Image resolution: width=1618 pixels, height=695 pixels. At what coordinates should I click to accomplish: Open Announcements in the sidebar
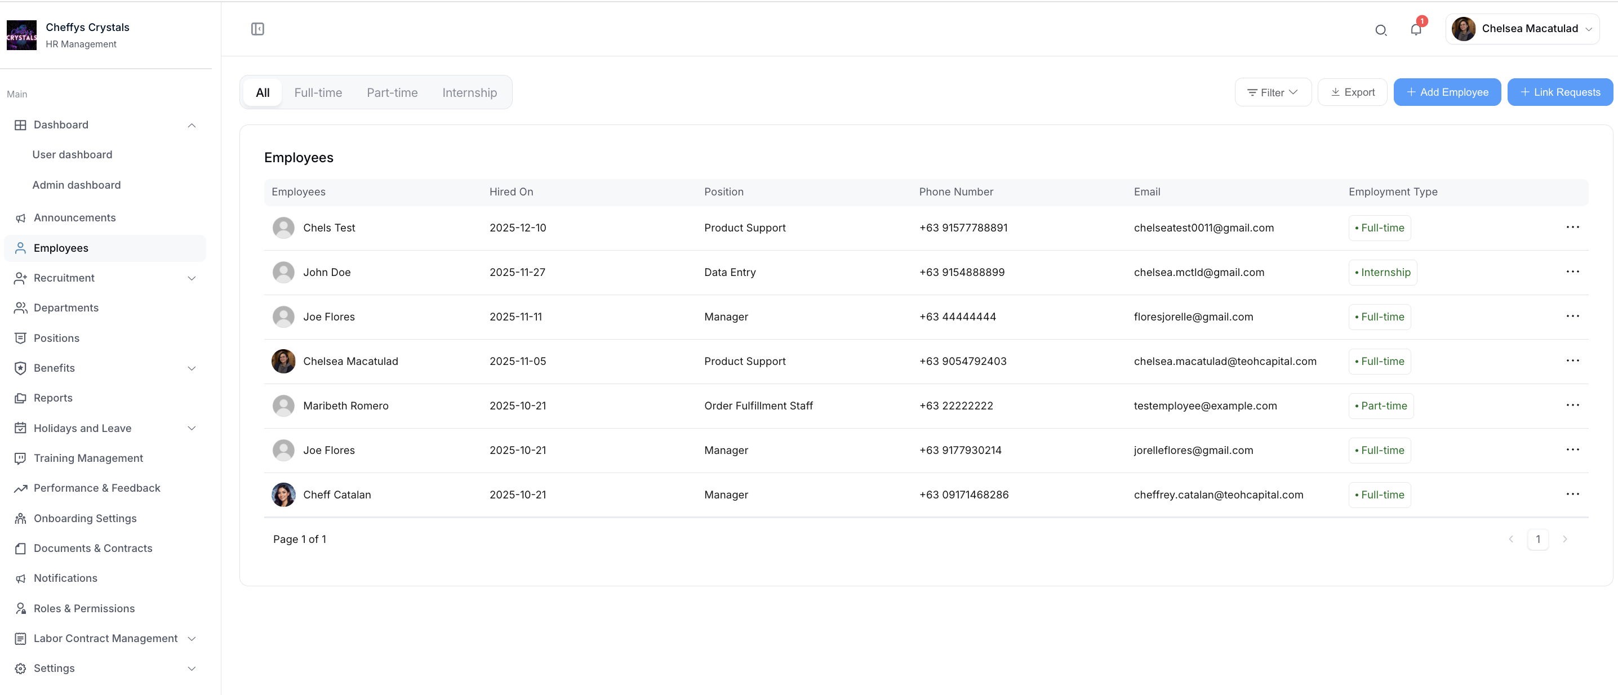pos(74,218)
